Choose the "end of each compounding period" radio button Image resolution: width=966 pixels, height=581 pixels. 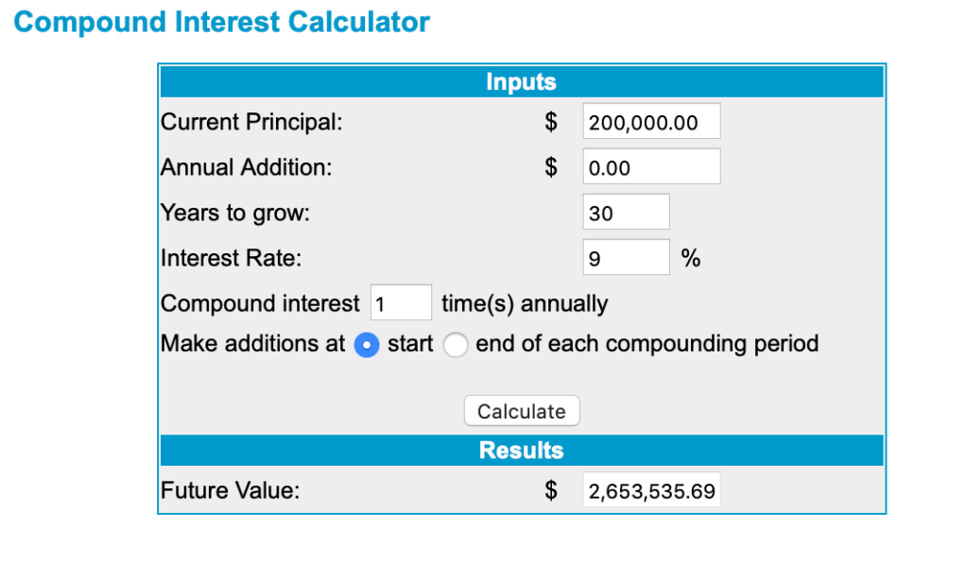click(x=456, y=345)
